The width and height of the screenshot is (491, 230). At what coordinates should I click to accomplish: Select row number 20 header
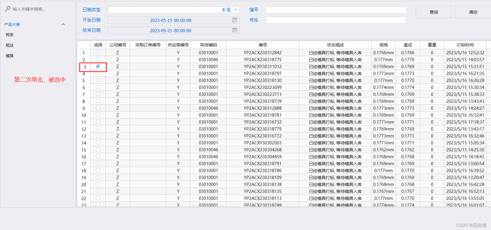coord(84,185)
